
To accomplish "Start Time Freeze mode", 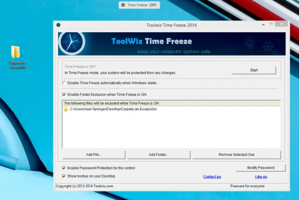I will tap(254, 70).
